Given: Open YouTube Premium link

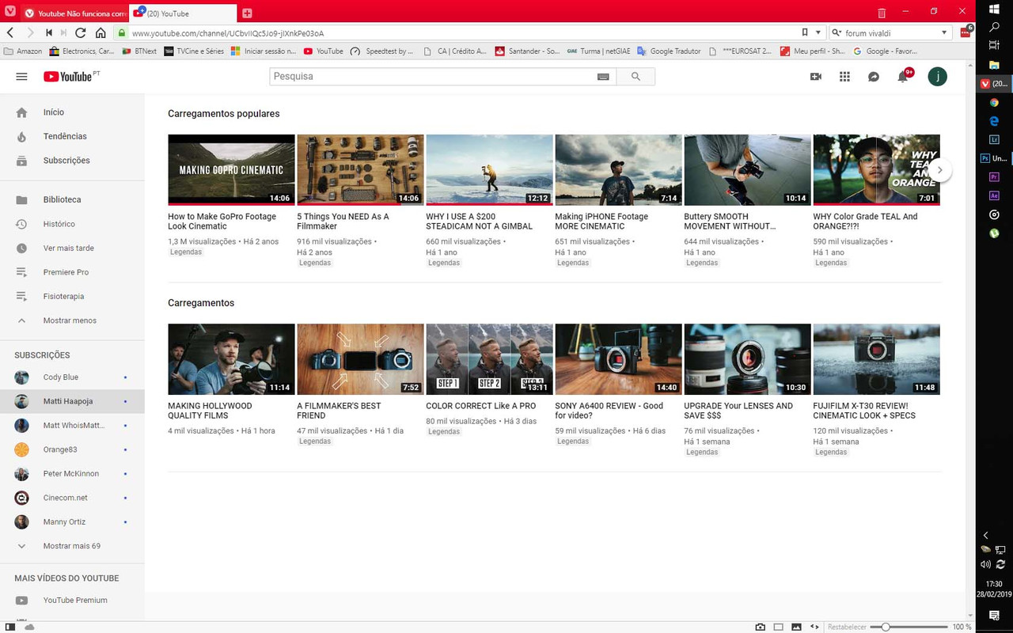Looking at the screenshot, I should click(x=72, y=601).
